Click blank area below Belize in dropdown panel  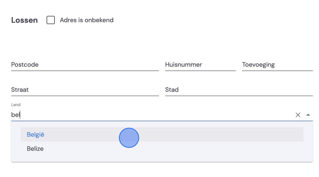[162, 159]
